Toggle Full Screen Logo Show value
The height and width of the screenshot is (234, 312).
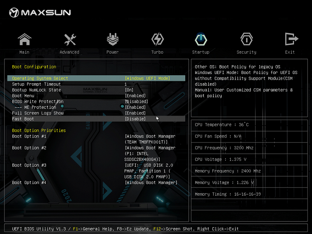[x=135, y=113]
